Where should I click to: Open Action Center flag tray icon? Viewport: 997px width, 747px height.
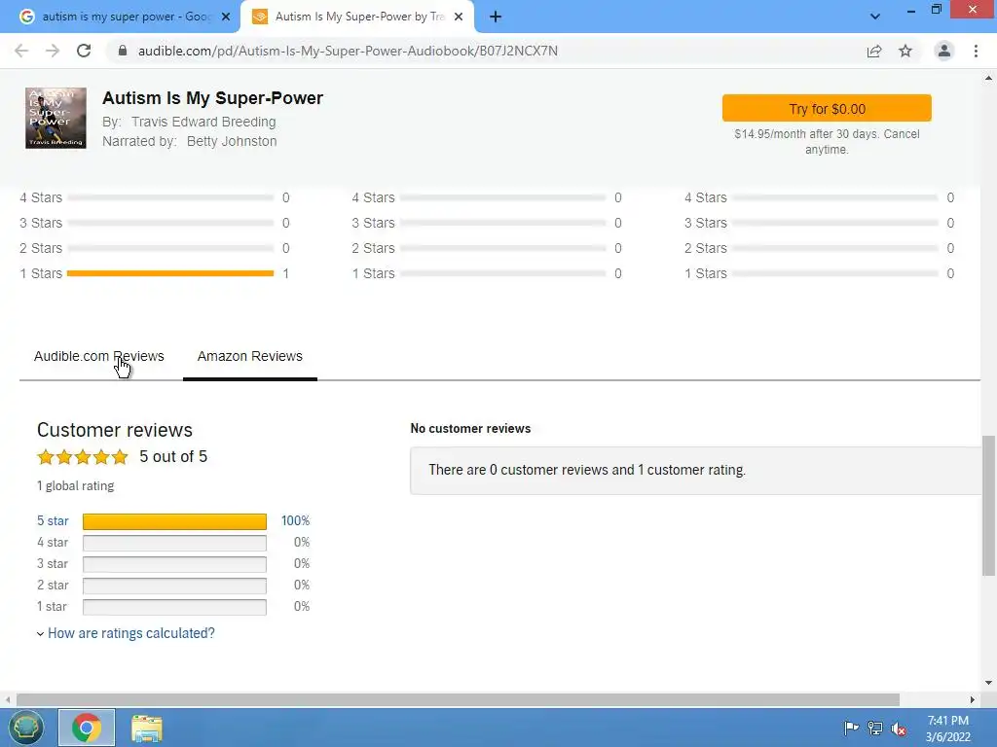click(851, 729)
